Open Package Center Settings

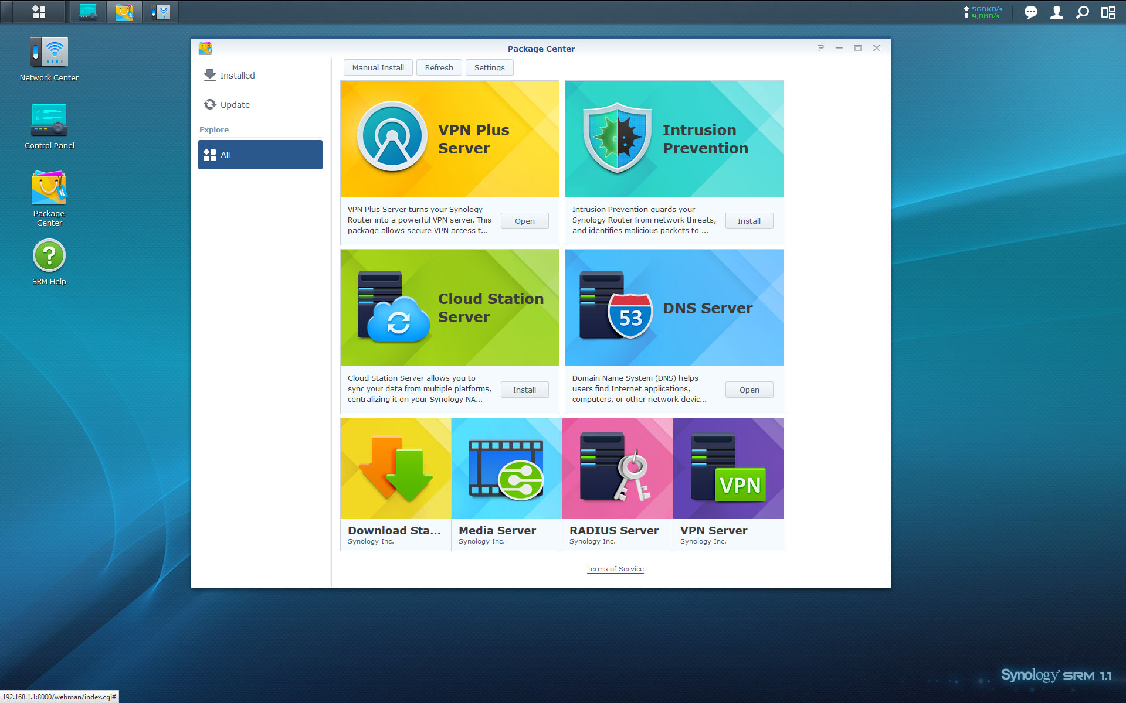pos(490,67)
